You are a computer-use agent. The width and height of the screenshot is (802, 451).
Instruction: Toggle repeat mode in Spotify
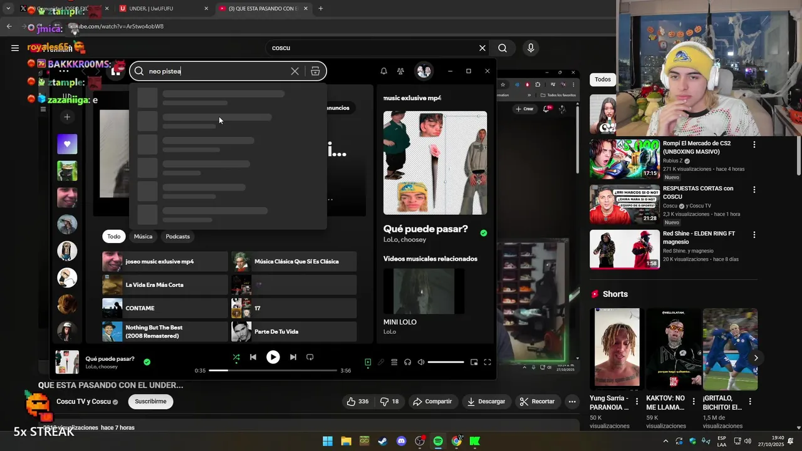(x=310, y=357)
